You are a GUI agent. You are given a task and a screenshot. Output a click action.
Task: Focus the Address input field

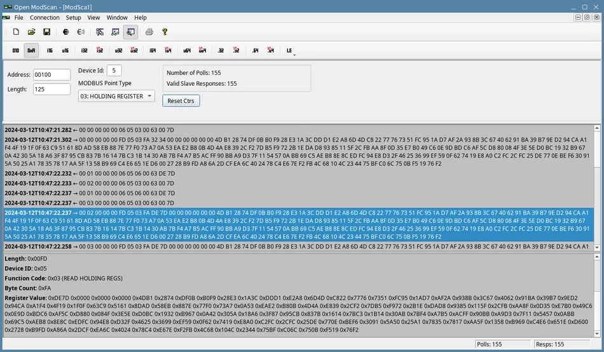(51, 75)
